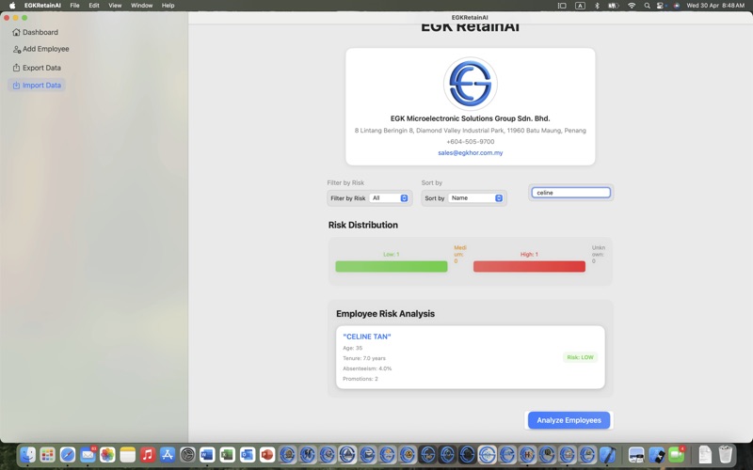
Task: Open the Help menu
Action: (x=168, y=6)
